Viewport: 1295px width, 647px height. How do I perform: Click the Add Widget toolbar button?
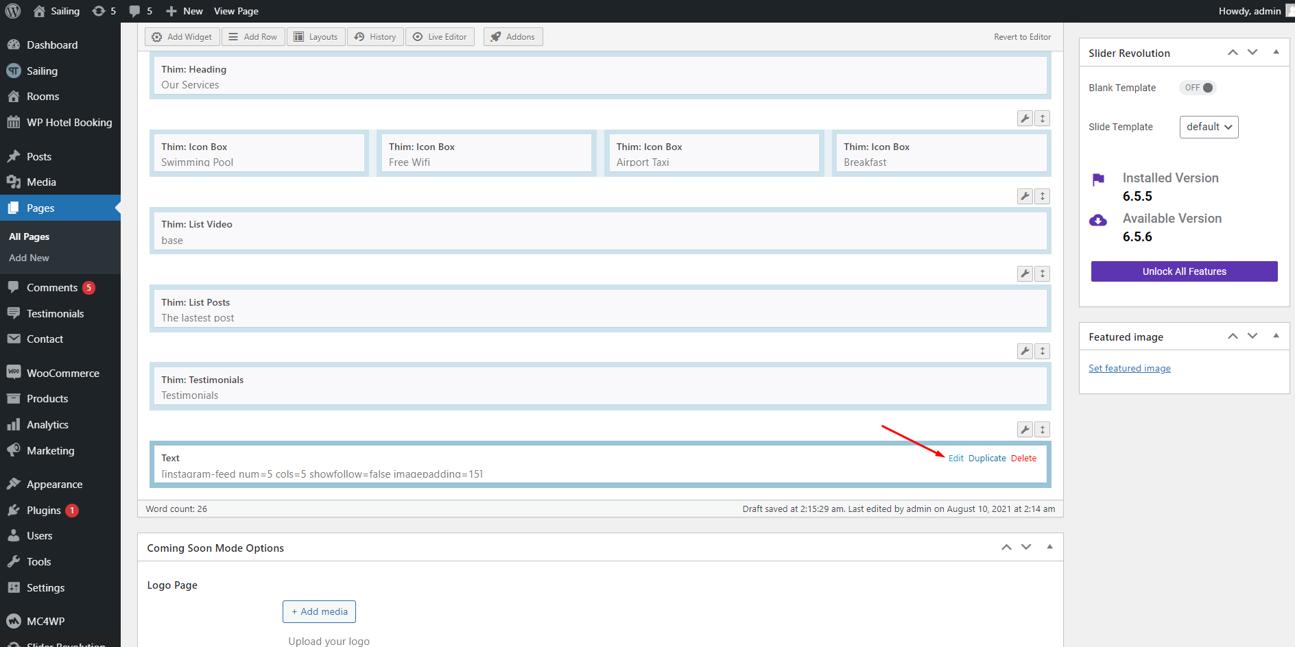tap(182, 37)
